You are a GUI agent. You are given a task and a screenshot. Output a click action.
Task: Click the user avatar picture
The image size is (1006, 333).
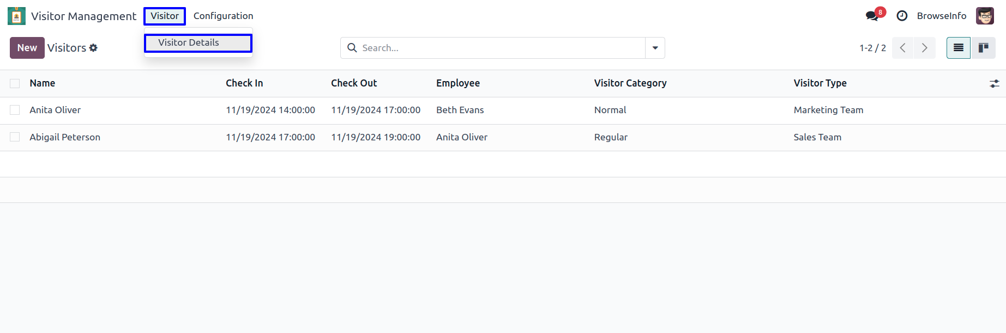pyautogui.click(x=985, y=16)
